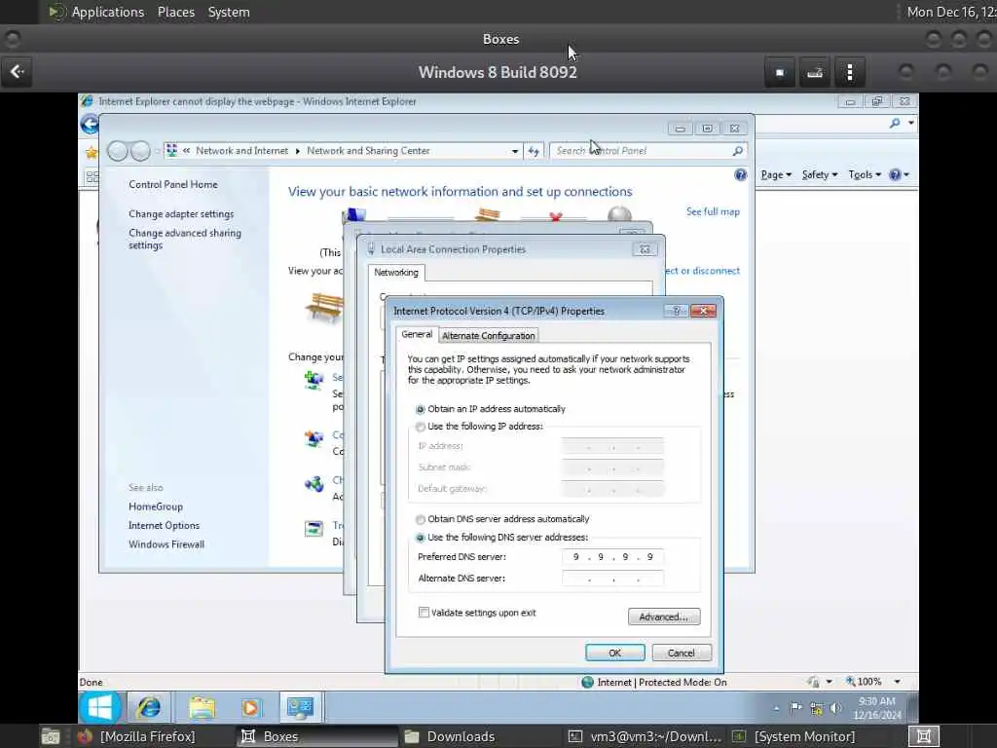
Task: Open File Explorer folder on the taskbar
Action: click(203, 707)
